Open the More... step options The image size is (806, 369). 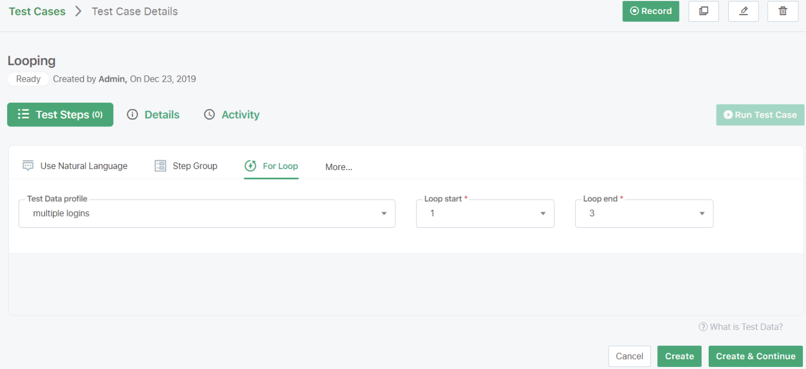tap(339, 167)
